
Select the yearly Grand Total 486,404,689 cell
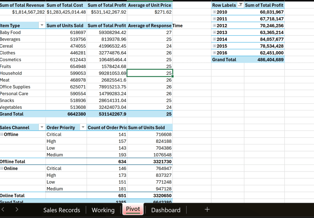point(264,60)
